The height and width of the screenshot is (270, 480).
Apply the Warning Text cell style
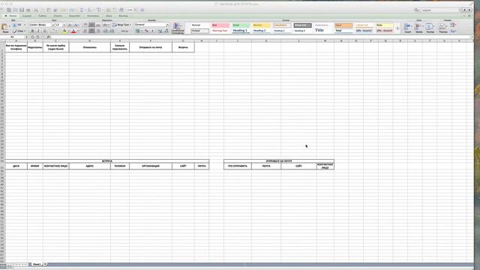click(220, 31)
